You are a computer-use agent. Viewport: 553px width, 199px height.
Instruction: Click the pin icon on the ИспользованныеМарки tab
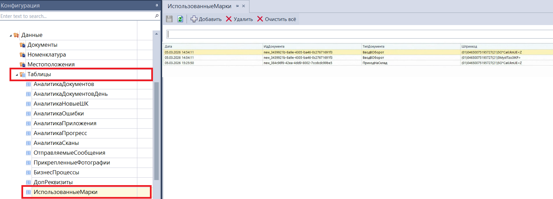[237, 6]
